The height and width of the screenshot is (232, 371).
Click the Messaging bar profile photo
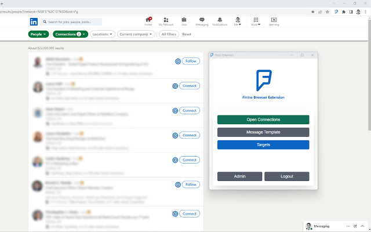(x=308, y=226)
